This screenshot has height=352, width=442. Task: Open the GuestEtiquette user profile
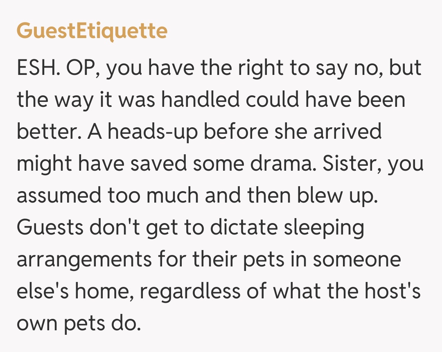(92, 31)
